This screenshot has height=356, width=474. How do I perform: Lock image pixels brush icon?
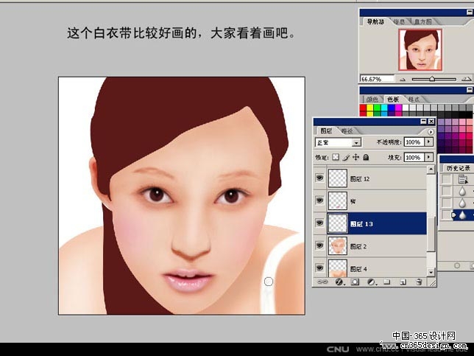click(x=346, y=157)
